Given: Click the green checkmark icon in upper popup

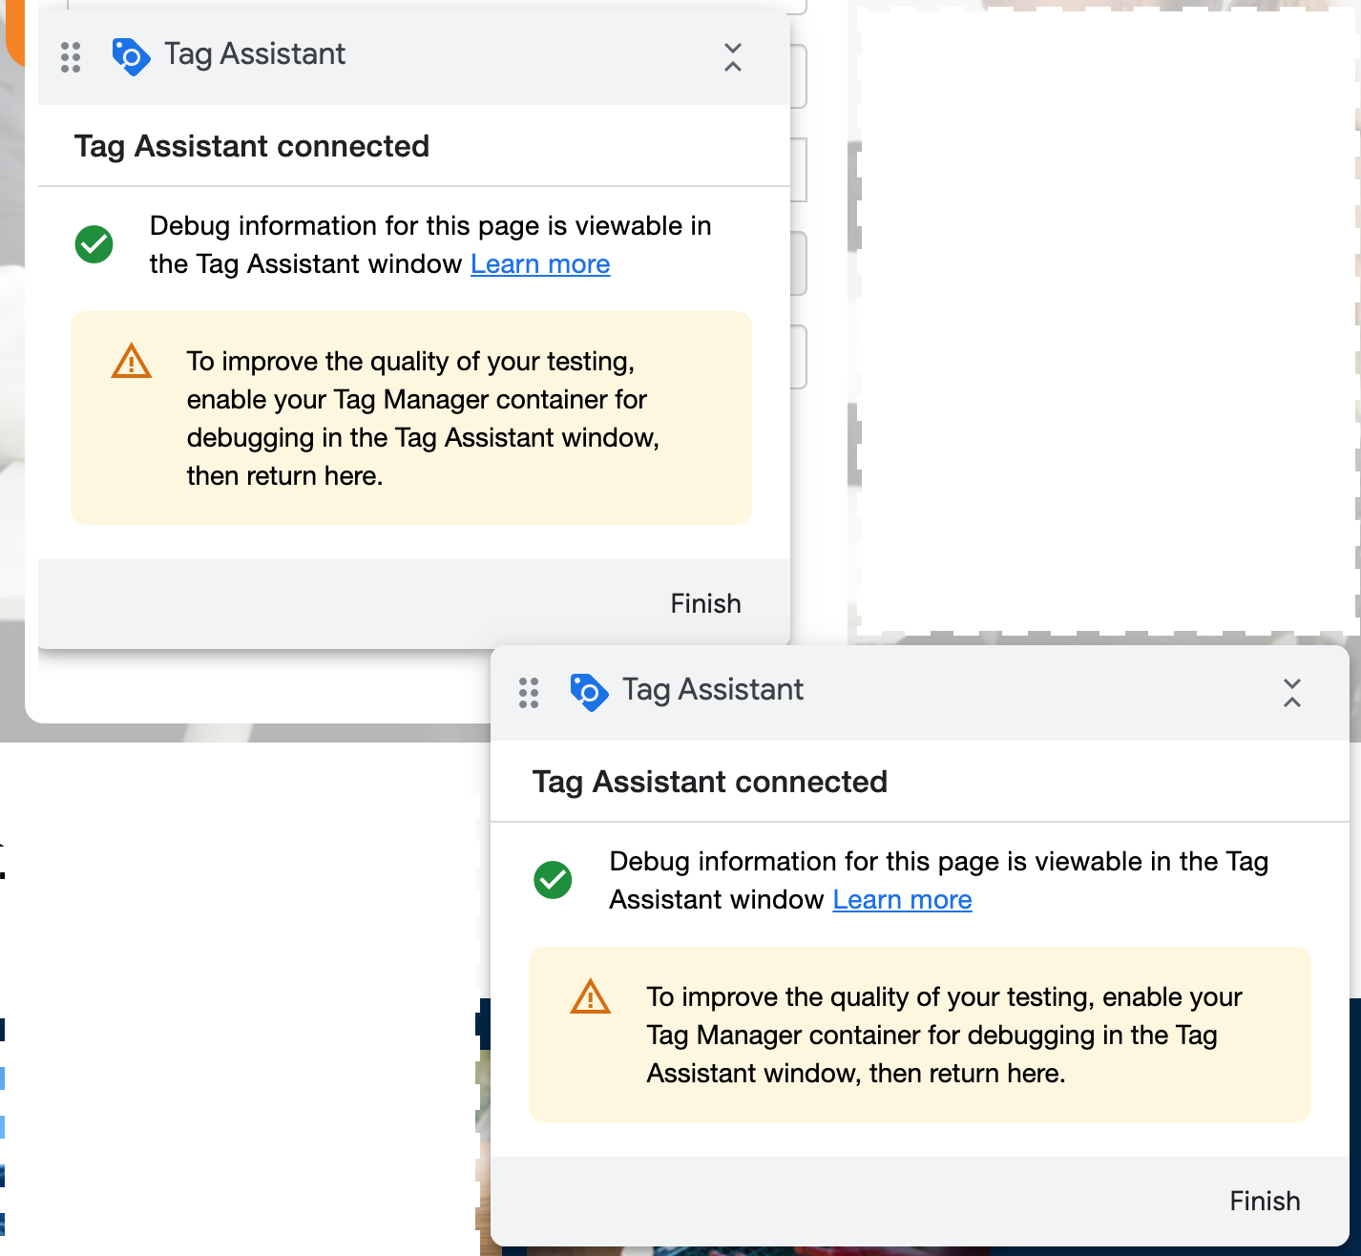Looking at the screenshot, I should [94, 244].
